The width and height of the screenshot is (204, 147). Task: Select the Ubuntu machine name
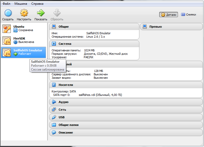pos(19,27)
